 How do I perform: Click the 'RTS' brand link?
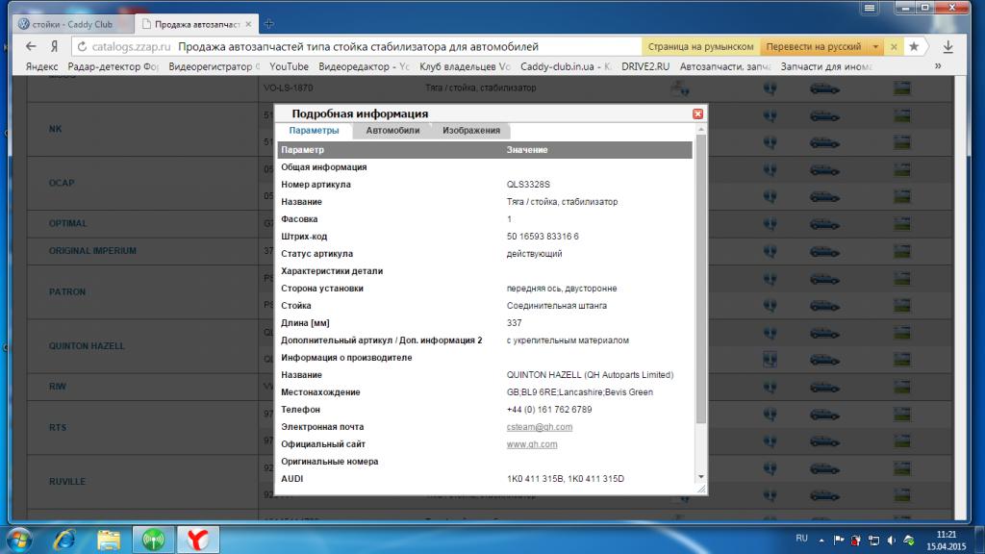(57, 428)
